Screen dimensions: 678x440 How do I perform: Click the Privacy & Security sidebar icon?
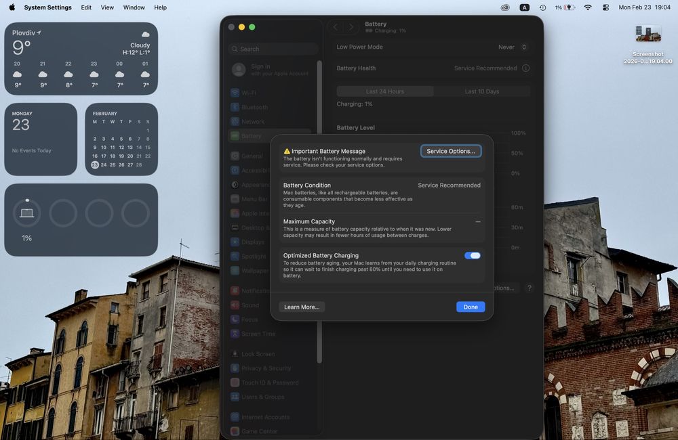(x=235, y=368)
